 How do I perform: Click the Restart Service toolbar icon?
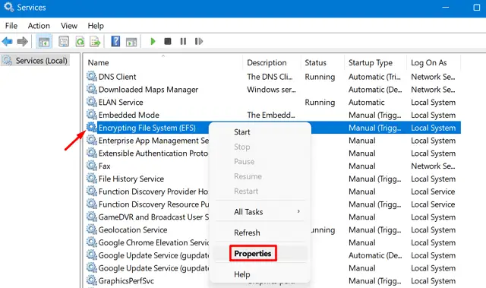tap(199, 41)
